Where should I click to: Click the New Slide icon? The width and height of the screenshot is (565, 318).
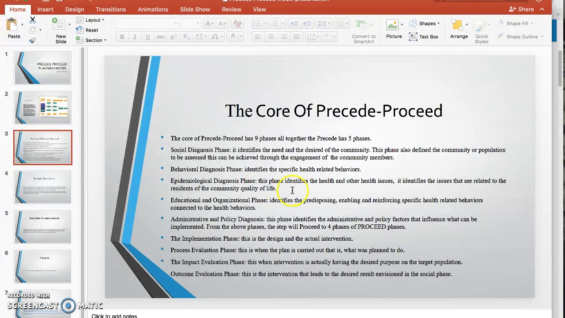(x=58, y=24)
